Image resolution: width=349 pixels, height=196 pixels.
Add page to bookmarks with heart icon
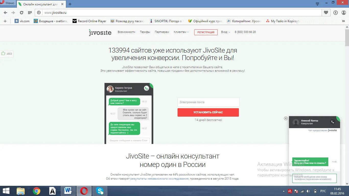point(326,13)
